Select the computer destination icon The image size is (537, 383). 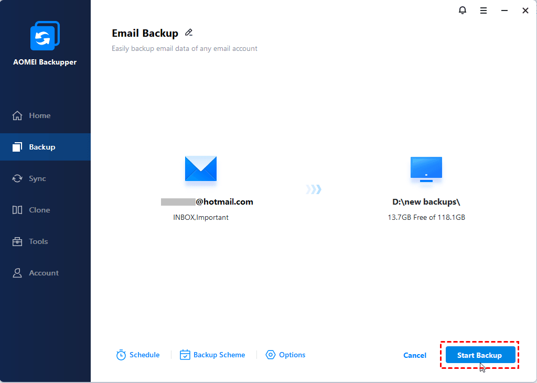tap(426, 169)
